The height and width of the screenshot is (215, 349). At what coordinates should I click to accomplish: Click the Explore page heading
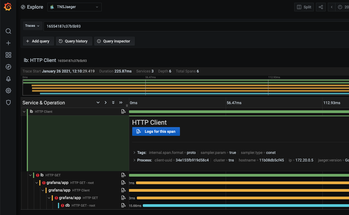35,7
